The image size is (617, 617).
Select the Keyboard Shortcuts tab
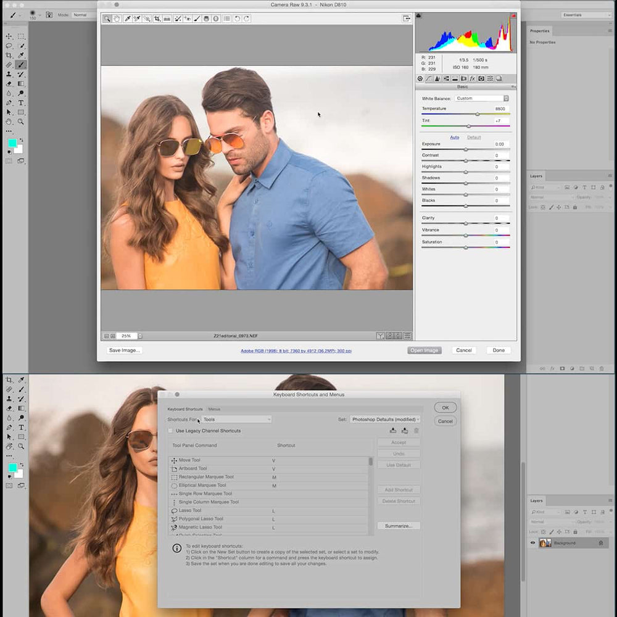[x=186, y=408]
